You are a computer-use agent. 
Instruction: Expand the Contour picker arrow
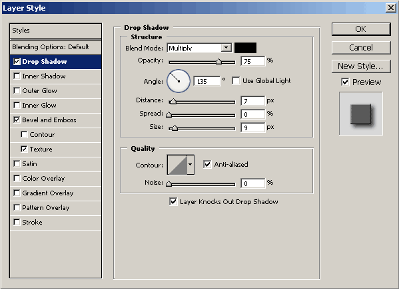coord(191,165)
